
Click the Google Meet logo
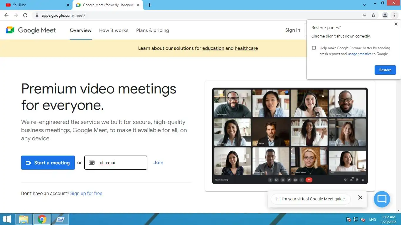pyautogui.click(x=31, y=30)
